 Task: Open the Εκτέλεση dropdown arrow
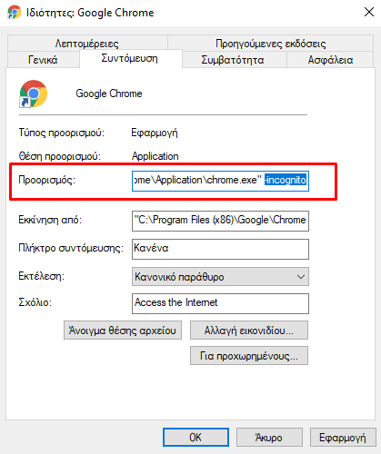point(301,277)
